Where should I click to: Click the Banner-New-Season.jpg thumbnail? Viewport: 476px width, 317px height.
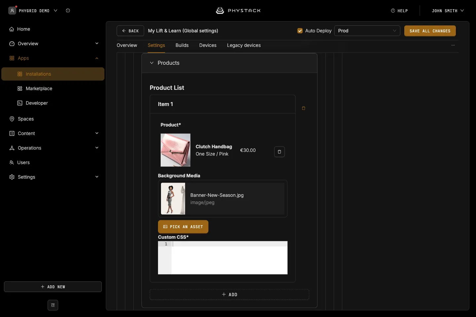173,199
